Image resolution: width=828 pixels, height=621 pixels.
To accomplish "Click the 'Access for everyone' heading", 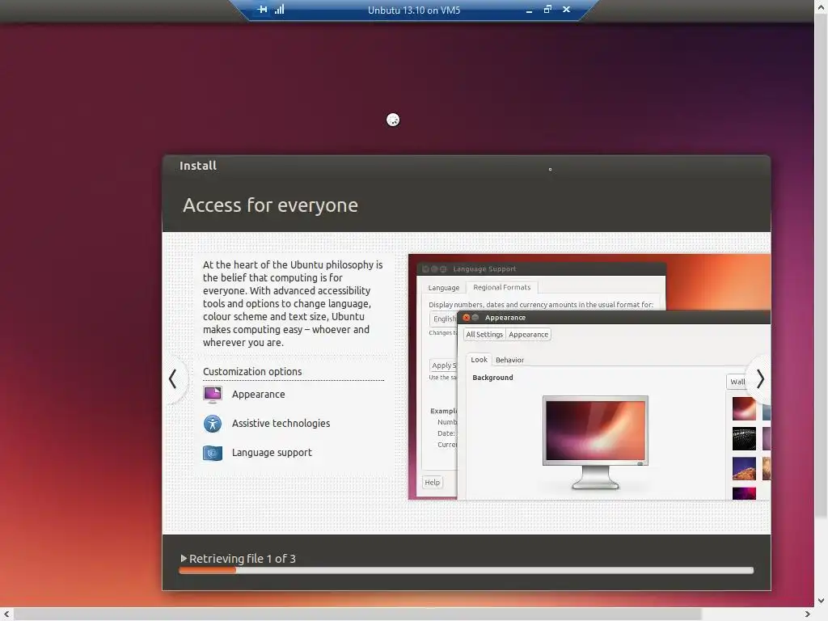I will [270, 205].
